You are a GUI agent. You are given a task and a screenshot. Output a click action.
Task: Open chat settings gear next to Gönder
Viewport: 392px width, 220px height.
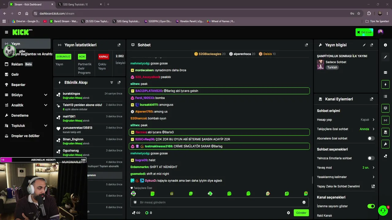click(x=288, y=213)
